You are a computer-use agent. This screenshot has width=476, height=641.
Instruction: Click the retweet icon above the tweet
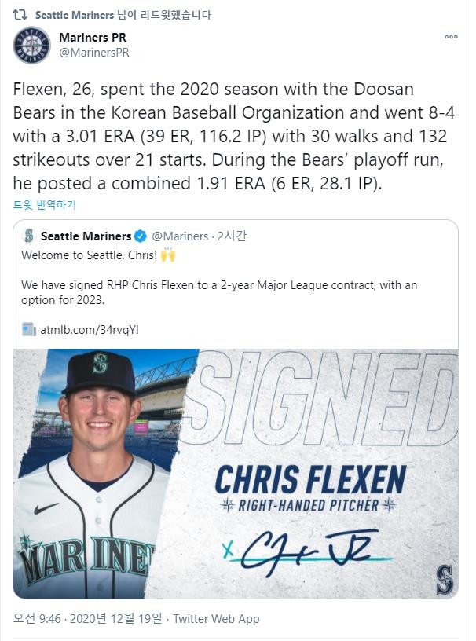(22, 14)
